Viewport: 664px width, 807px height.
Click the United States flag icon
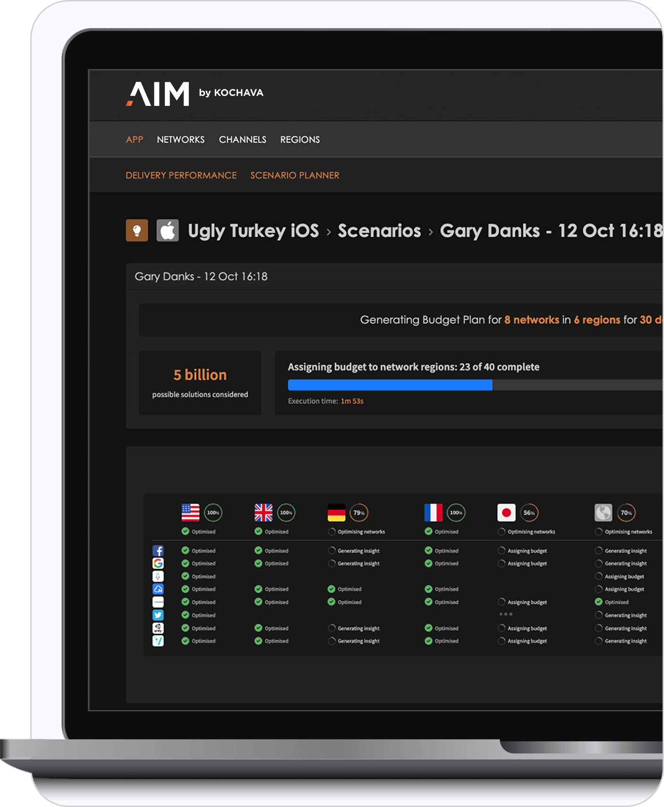[x=190, y=512]
